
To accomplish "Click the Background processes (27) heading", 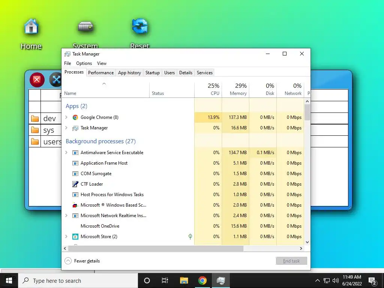I will (100, 141).
